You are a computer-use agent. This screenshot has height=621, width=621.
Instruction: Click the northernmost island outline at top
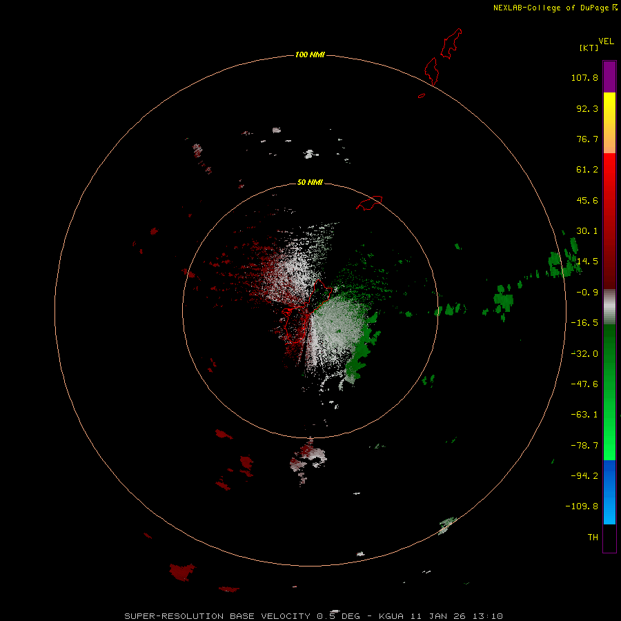coord(451,43)
